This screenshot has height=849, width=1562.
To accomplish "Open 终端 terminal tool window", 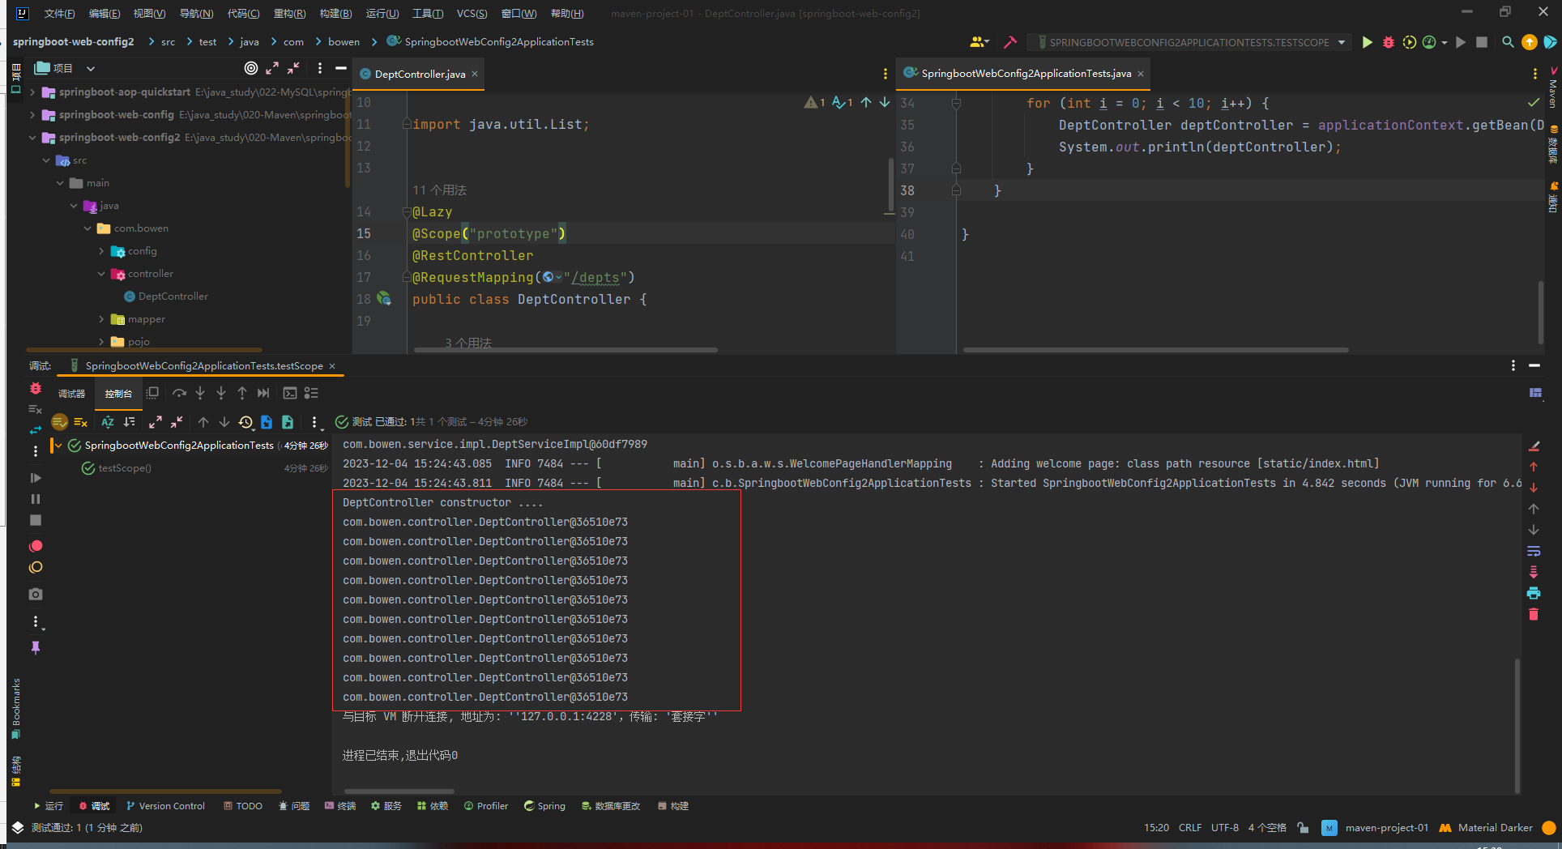I will tap(340, 806).
